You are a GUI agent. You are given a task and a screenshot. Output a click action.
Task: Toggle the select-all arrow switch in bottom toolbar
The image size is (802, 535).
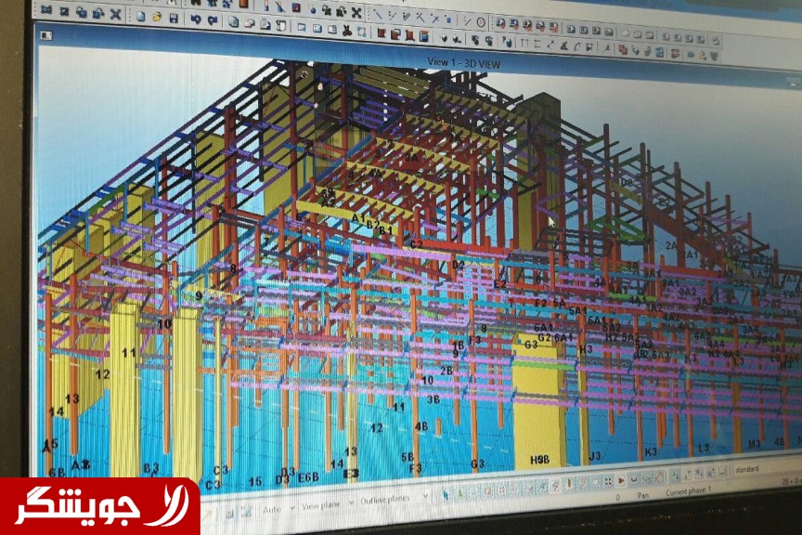pyautogui.click(x=447, y=494)
